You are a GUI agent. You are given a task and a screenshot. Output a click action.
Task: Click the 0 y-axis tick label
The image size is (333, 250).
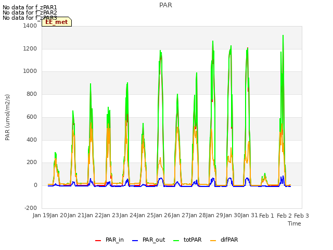pyautogui.click(x=35, y=185)
